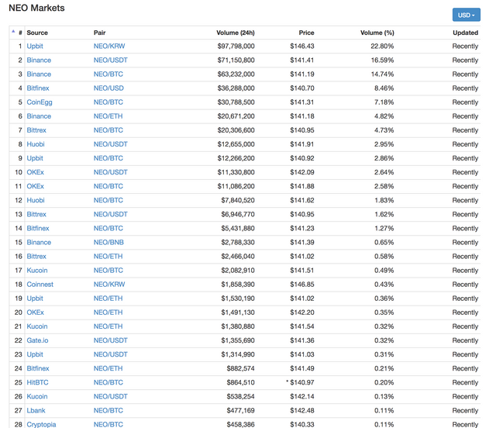Open the Cryptopia exchange link
The height and width of the screenshot is (428, 496).
[41, 424]
